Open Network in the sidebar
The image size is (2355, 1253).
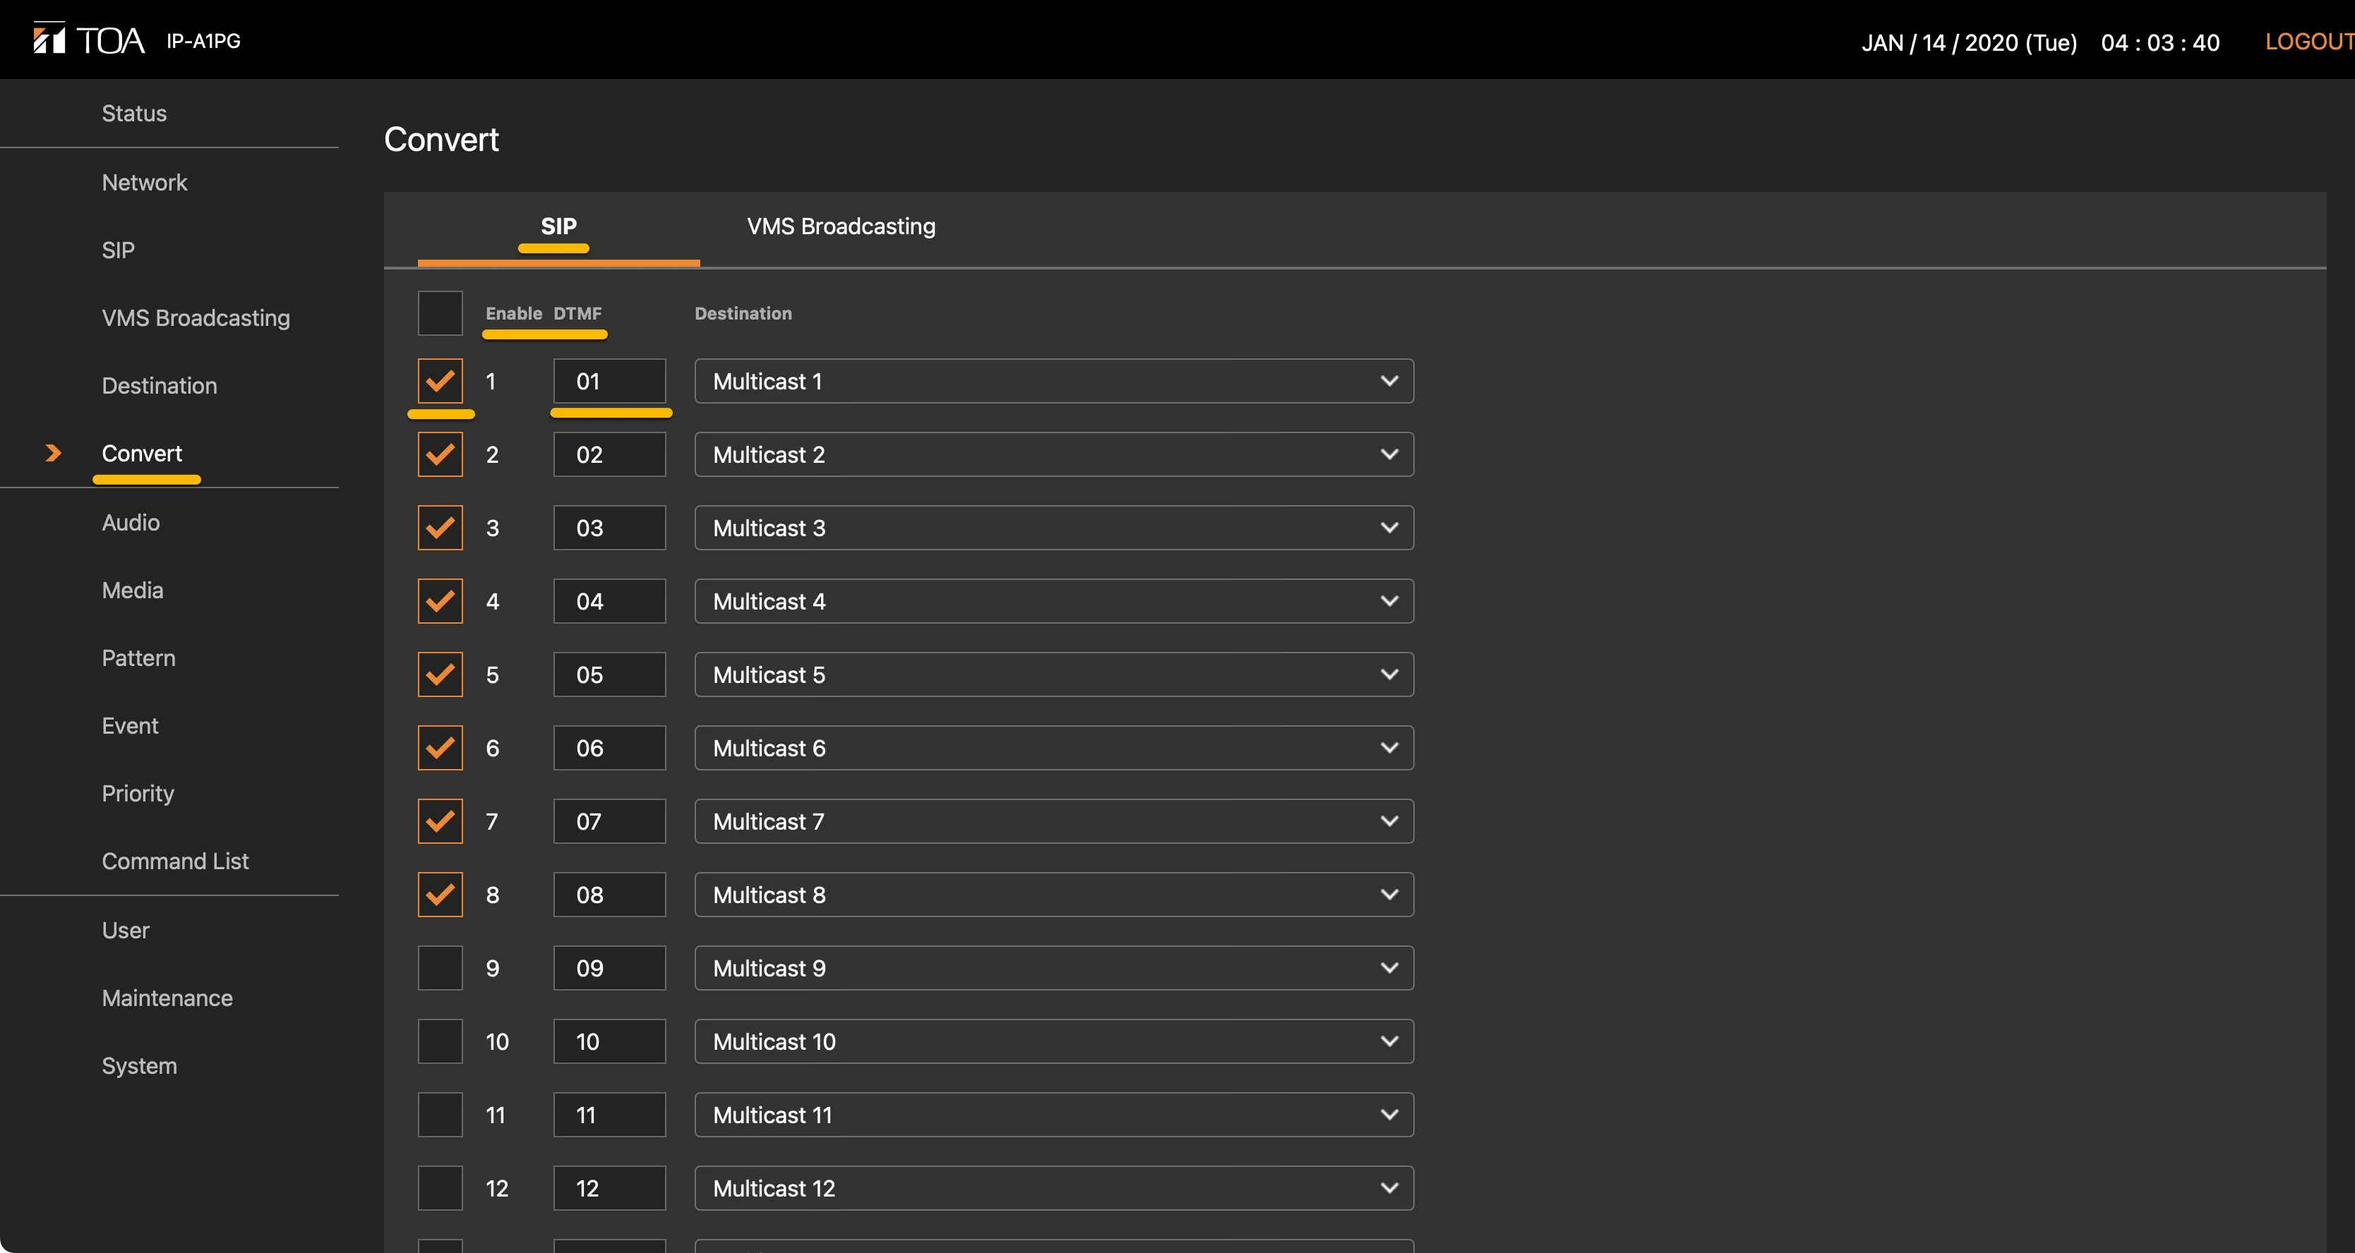pos(145,183)
